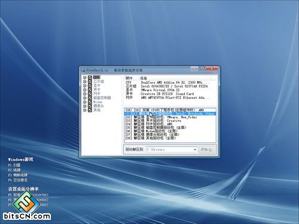
Task: Expand the Modem tree node
Action: pyautogui.click(x=85, y=102)
